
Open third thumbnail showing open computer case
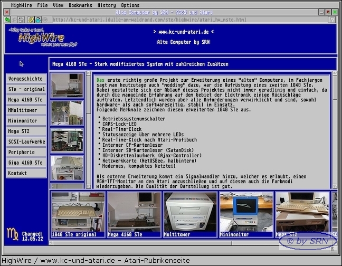tap(67, 140)
